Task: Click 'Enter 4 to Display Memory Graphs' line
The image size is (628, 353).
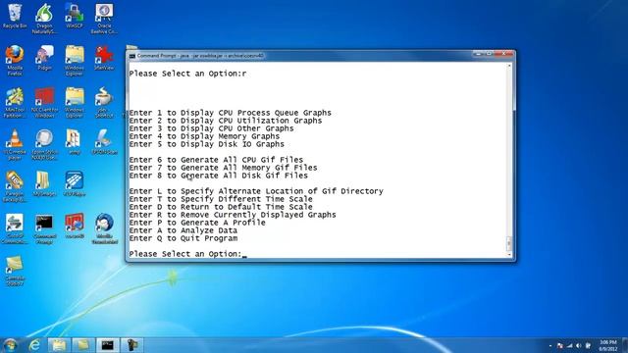Action: pos(204,136)
